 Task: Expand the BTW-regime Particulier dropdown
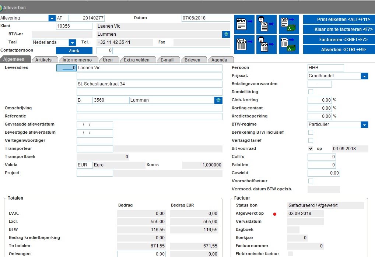[364, 125]
